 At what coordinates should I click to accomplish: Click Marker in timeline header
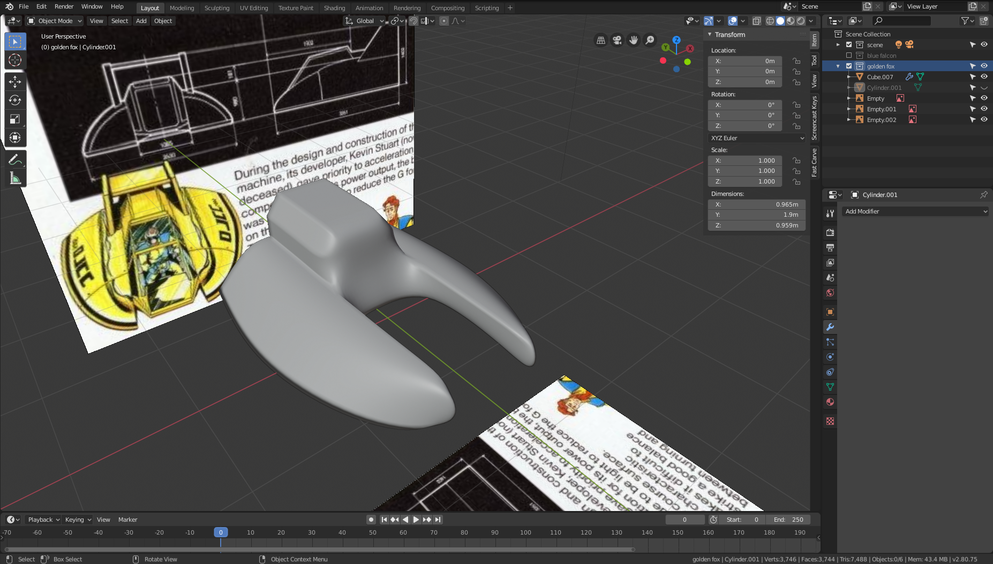(127, 520)
